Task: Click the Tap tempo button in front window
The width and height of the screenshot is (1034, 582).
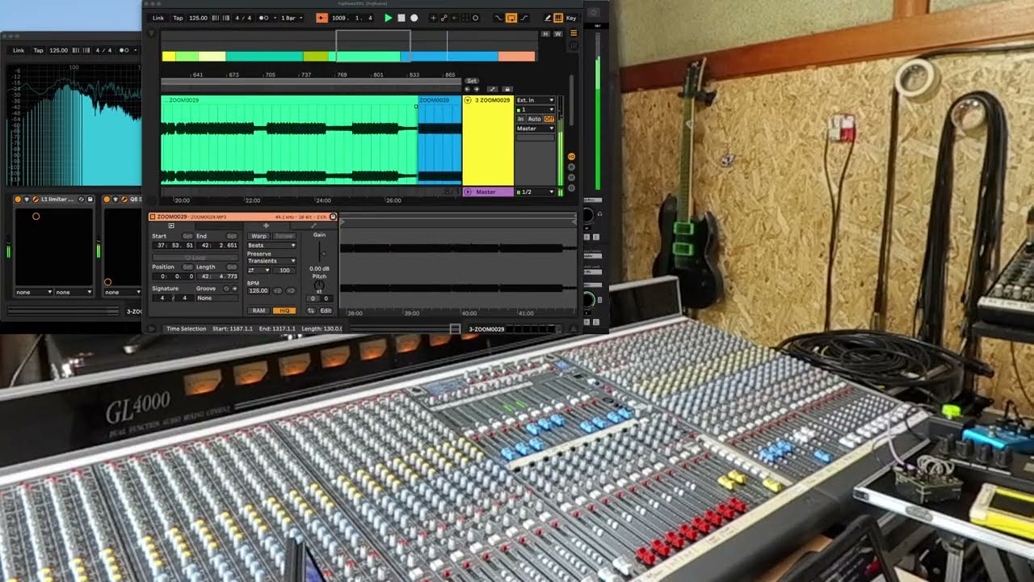Action: [178, 18]
